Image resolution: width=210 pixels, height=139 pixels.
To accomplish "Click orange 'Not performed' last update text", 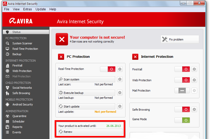I will 105,112.
